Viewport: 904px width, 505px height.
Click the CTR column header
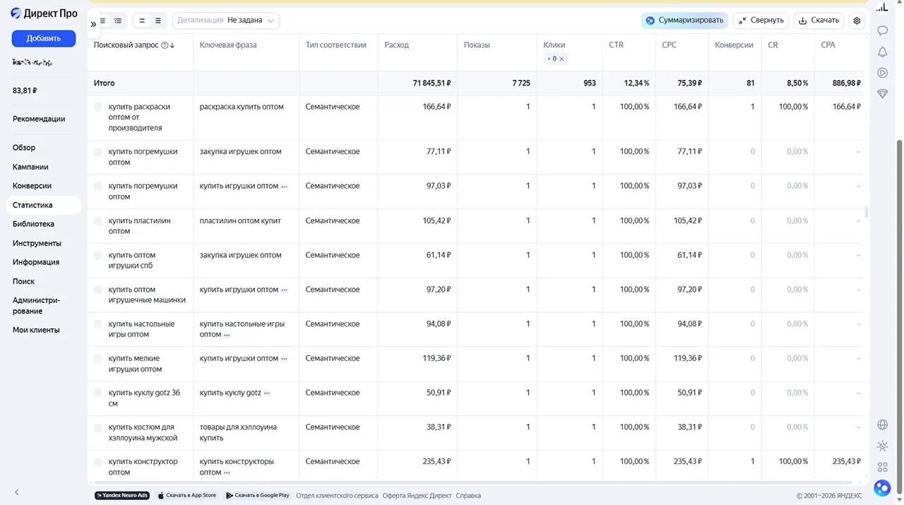616,45
